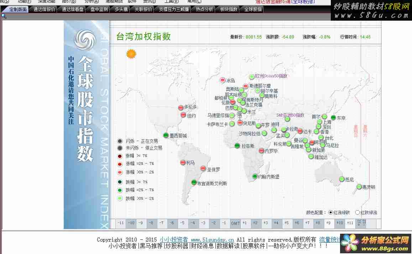This screenshot has height=254, width=412.
Task: Switch to the 盘中监测 tab
Action: [x=99, y=10]
